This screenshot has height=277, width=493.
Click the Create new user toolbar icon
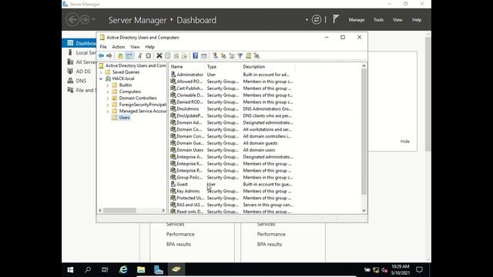coord(215,56)
